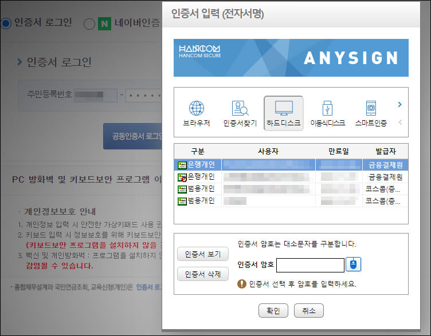Select 스마트인증 phone option
Screen dimensions: 431x336
tap(371, 113)
